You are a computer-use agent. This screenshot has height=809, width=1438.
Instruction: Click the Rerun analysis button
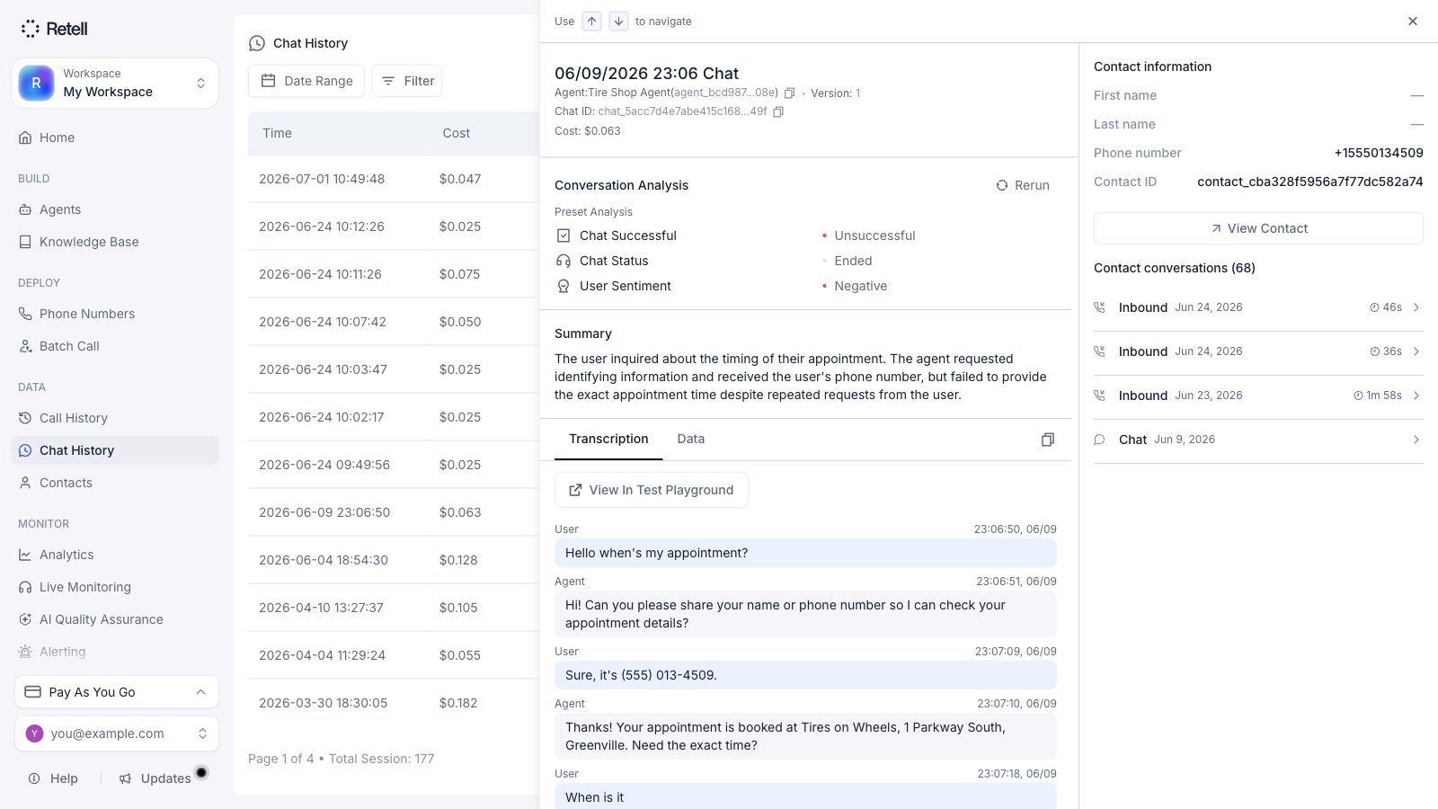point(1023,185)
